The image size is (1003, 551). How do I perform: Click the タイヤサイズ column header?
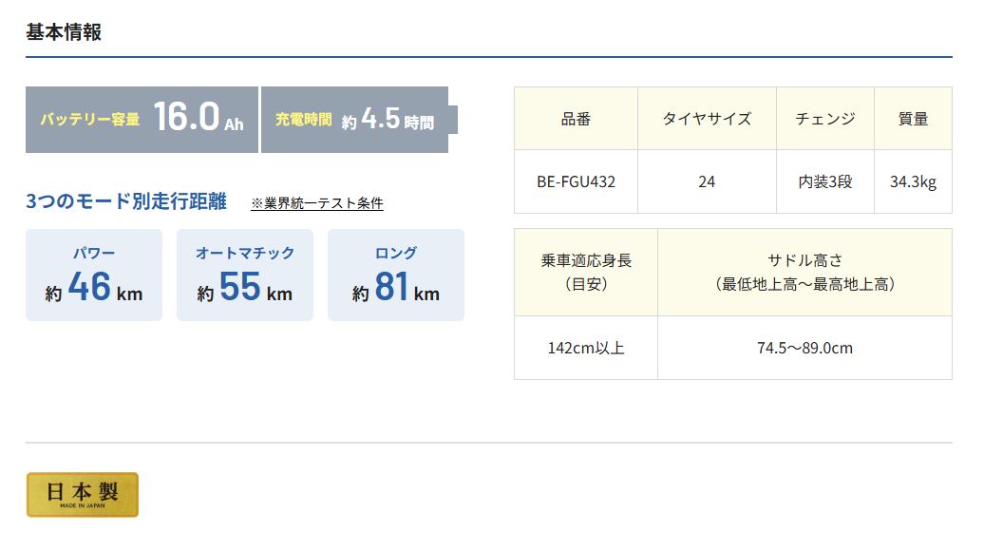(x=707, y=119)
